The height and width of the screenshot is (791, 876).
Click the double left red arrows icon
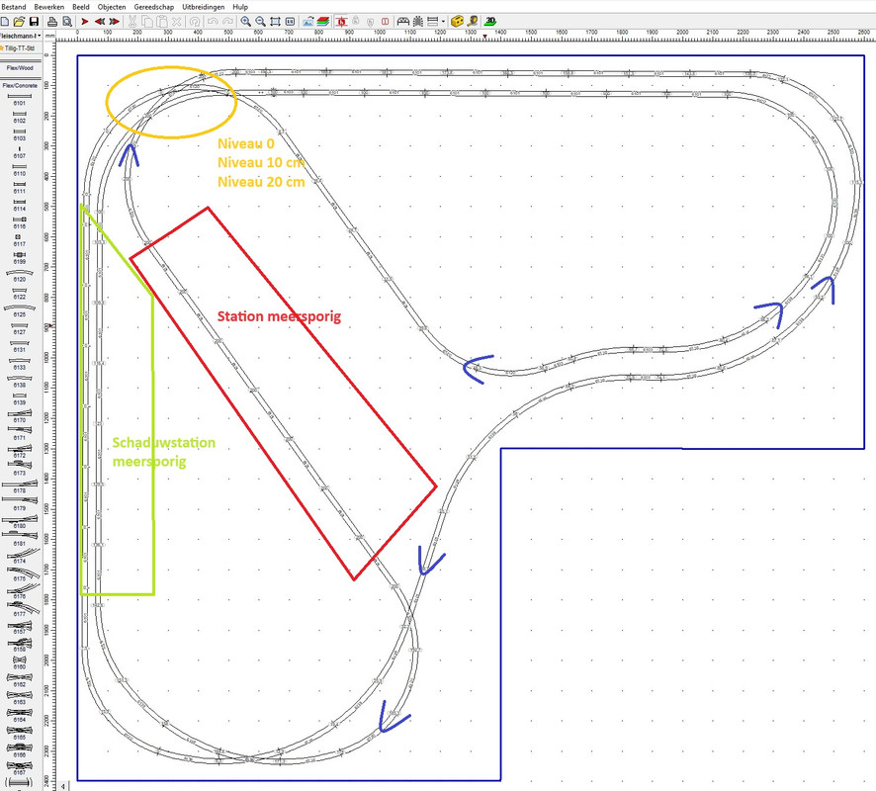coord(100,22)
